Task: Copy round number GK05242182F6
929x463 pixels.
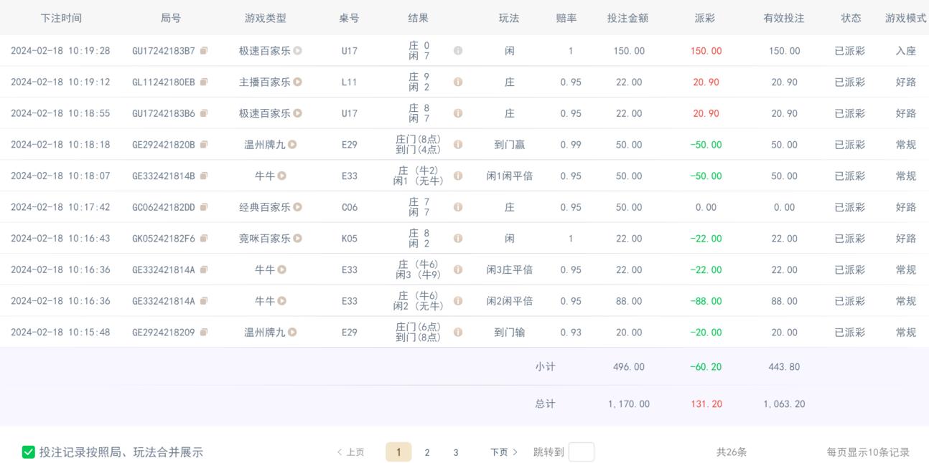Action: [204, 239]
